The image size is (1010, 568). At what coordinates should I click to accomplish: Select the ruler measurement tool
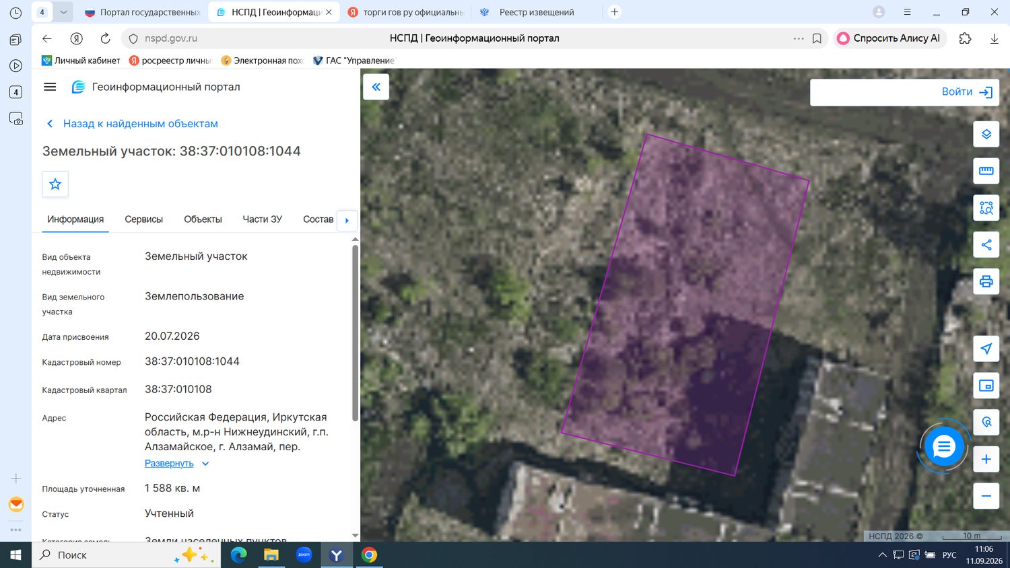(x=986, y=171)
